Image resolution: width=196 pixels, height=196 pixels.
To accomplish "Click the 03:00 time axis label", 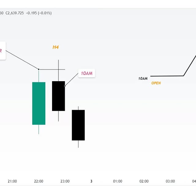I will click(x=170, y=181).
